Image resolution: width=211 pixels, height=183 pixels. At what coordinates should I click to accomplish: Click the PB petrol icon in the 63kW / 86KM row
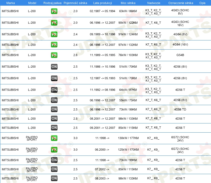(54, 11)
